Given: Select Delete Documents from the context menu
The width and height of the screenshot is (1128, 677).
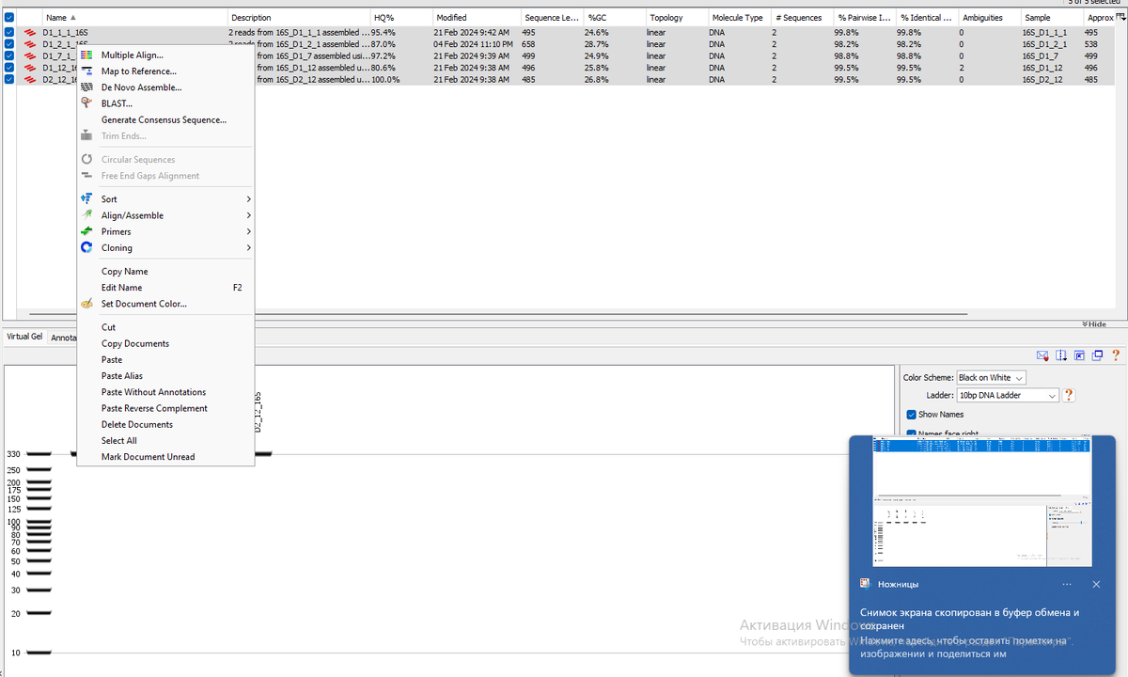Looking at the screenshot, I should click(x=165, y=424).
